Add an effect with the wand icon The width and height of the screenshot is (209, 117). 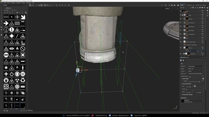pyautogui.click(x=191, y=8)
